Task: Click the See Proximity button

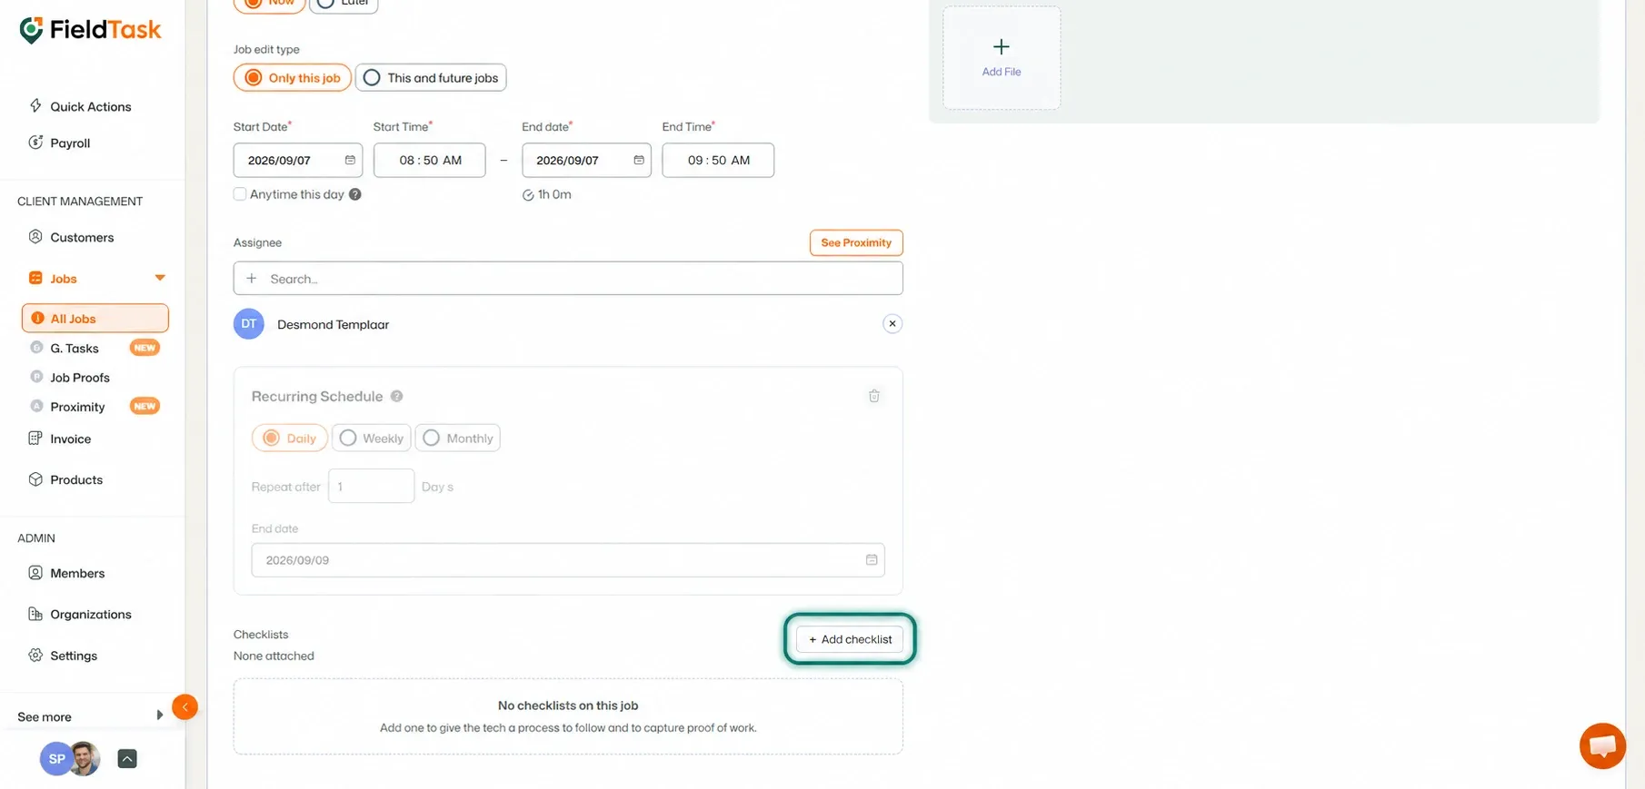Action: point(856,242)
